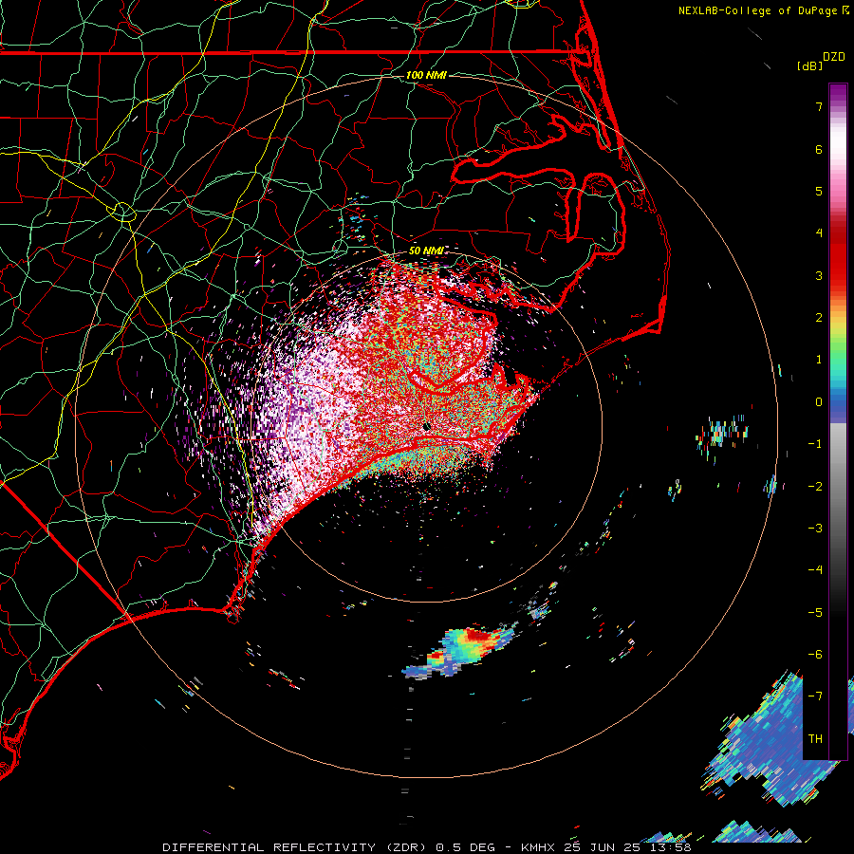854x854 pixels.
Task: Click the -5 value on the color scale
Action: 815,613
